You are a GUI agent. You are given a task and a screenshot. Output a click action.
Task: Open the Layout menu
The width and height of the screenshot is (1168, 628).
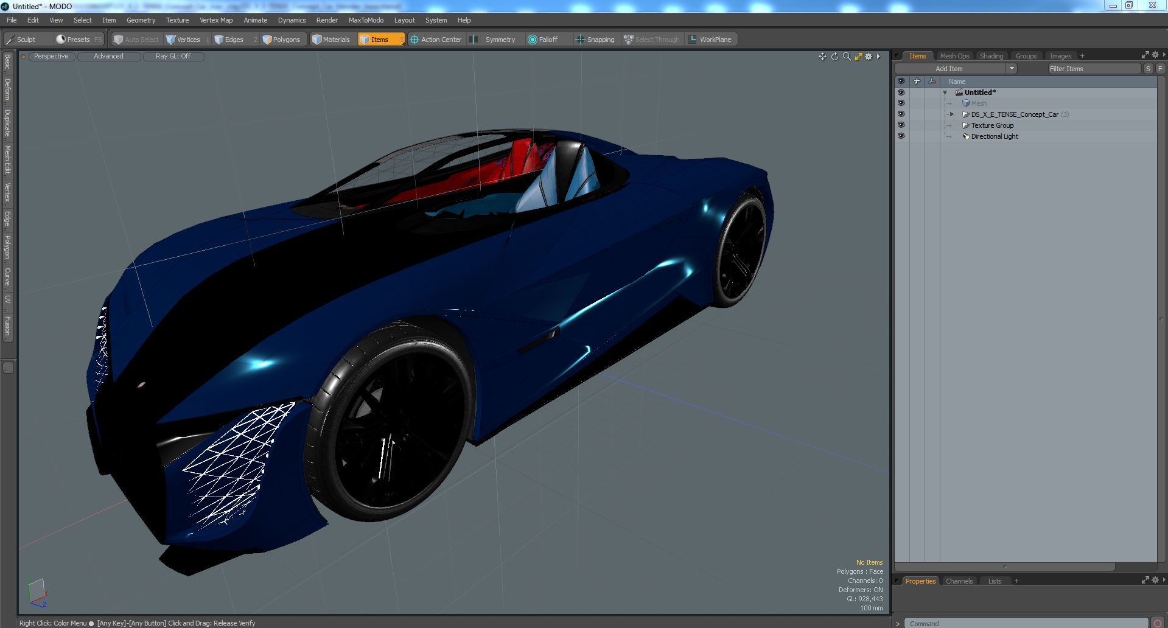(404, 20)
